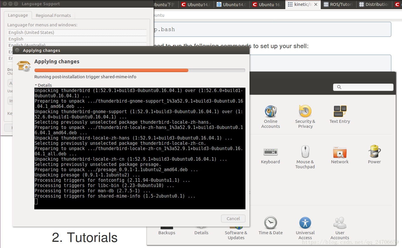Open Text Entry settings
Image resolution: width=402 pixels, height=248 pixels.
coord(340,114)
